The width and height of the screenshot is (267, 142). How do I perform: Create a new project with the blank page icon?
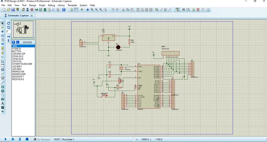click(x=4, y=10)
